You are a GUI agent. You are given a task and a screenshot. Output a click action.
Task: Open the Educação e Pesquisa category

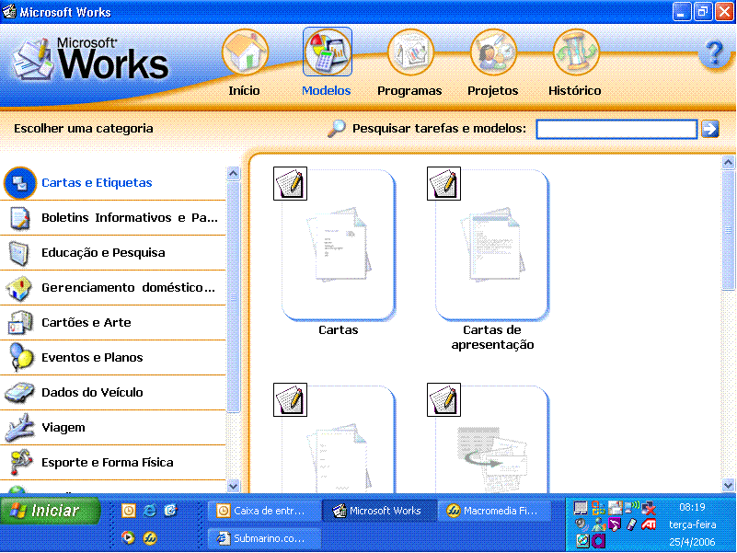tap(113, 253)
